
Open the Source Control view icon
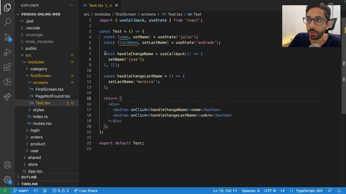[7, 37]
